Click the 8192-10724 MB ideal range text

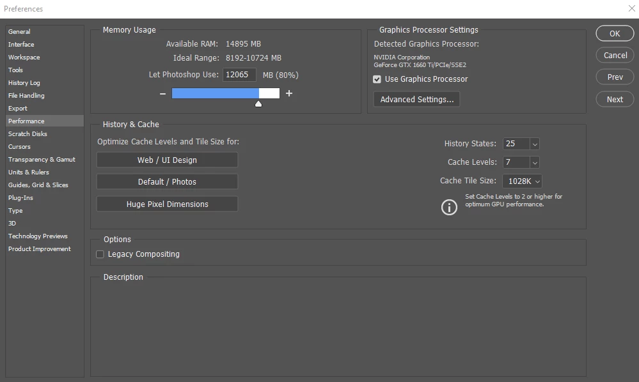[x=253, y=58]
